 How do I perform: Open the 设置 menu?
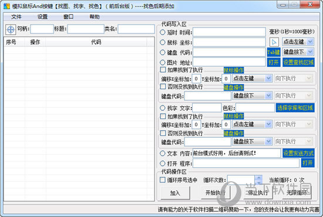click(42, 16)
